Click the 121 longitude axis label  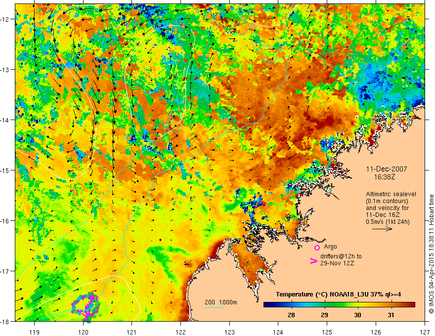coord(132,332)
